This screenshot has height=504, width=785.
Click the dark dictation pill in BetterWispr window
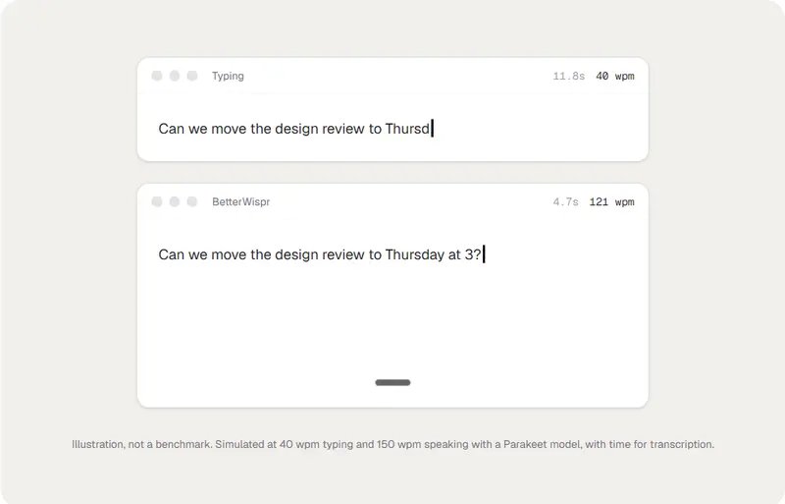393,382
